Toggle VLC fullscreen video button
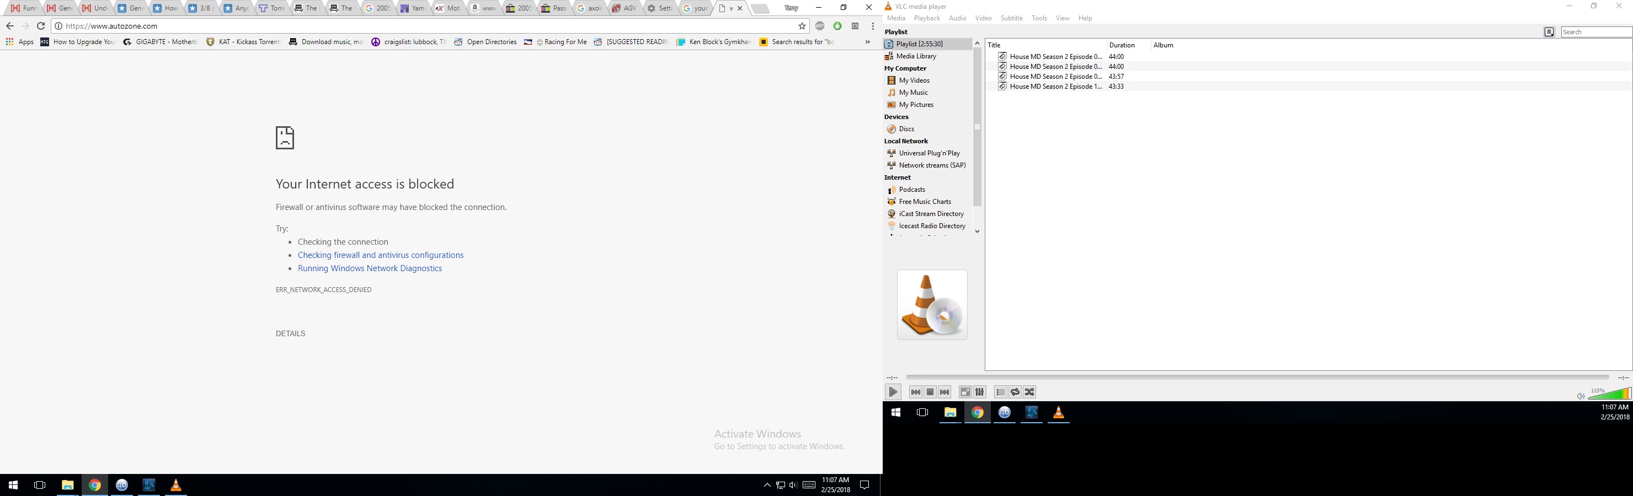Screen dimensions: 1633x496 coord(965,392)
